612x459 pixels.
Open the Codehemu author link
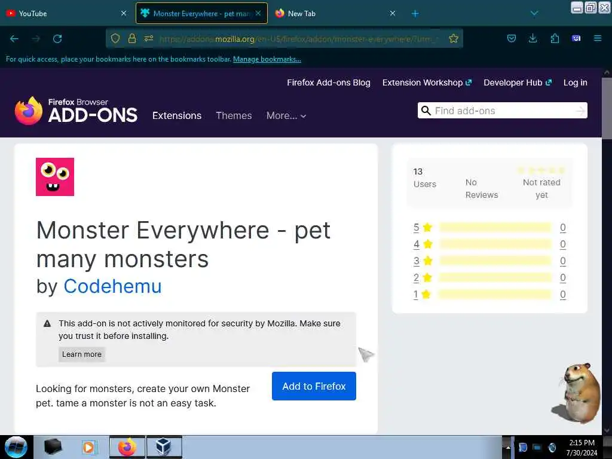[x=112, y=286]
